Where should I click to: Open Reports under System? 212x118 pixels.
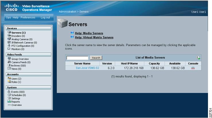click(x=16, y=102)
